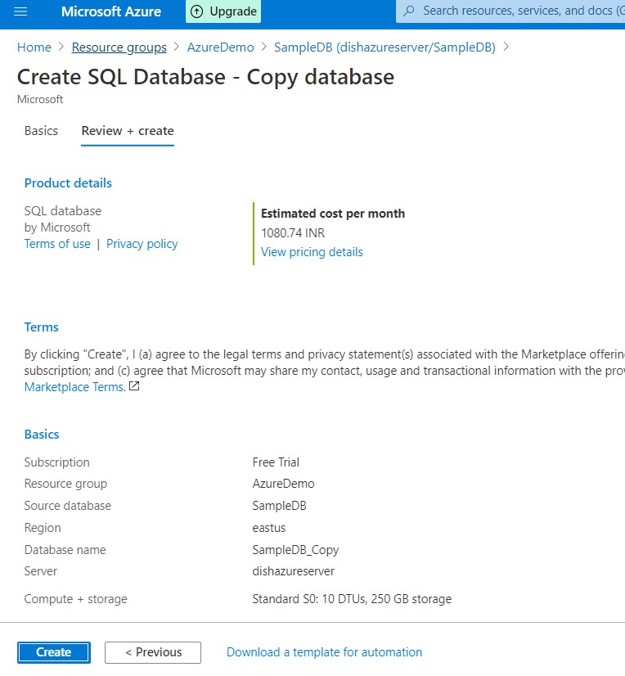The image size is (625, 676).
Task: Click the Compute + storage label
Action: [76, 599]
